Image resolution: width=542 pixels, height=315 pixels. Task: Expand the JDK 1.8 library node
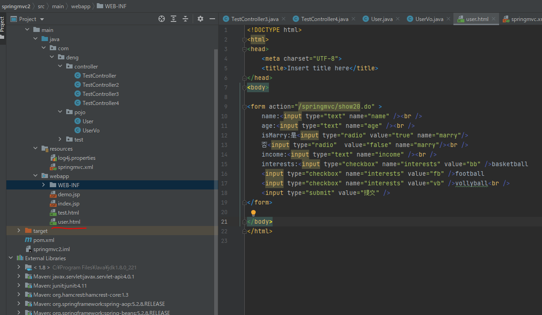(19, 267)
